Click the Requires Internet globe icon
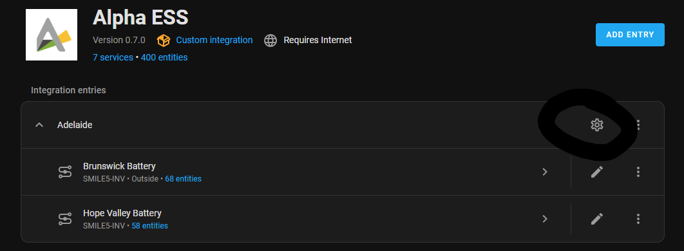Viewport: 684px width, 251px height. 271,41
